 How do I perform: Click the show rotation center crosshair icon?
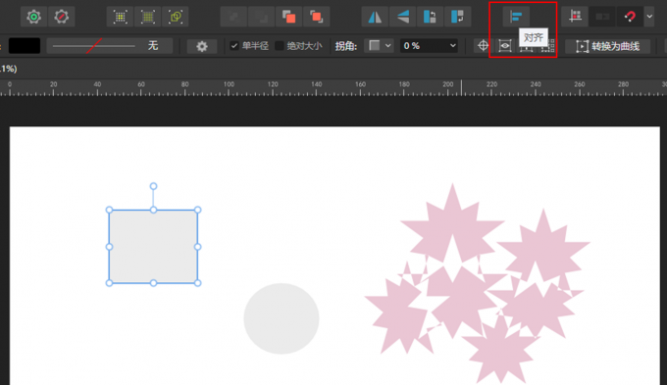point(483,45)
